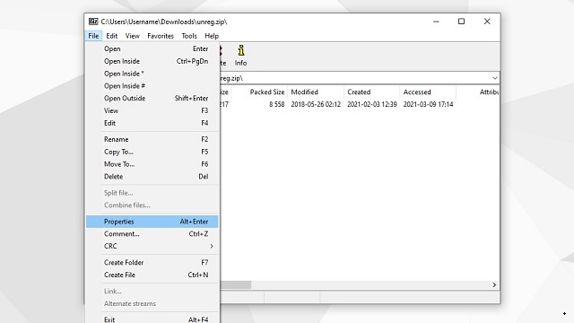Click the horizontal scrollbar right arrow
The image size is (574, 323).
click(494, 284)
